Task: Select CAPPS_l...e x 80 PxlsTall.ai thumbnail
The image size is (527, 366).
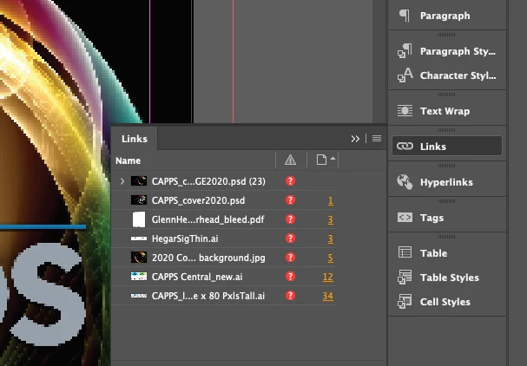Action: 139,296
